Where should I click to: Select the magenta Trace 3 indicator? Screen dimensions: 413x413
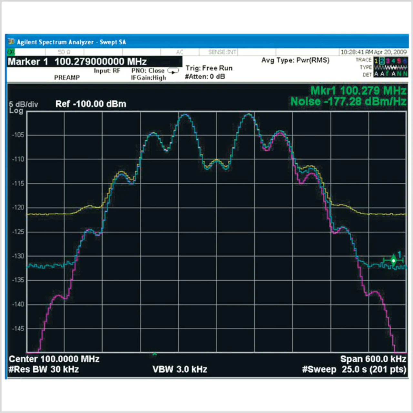click(388, 61)
